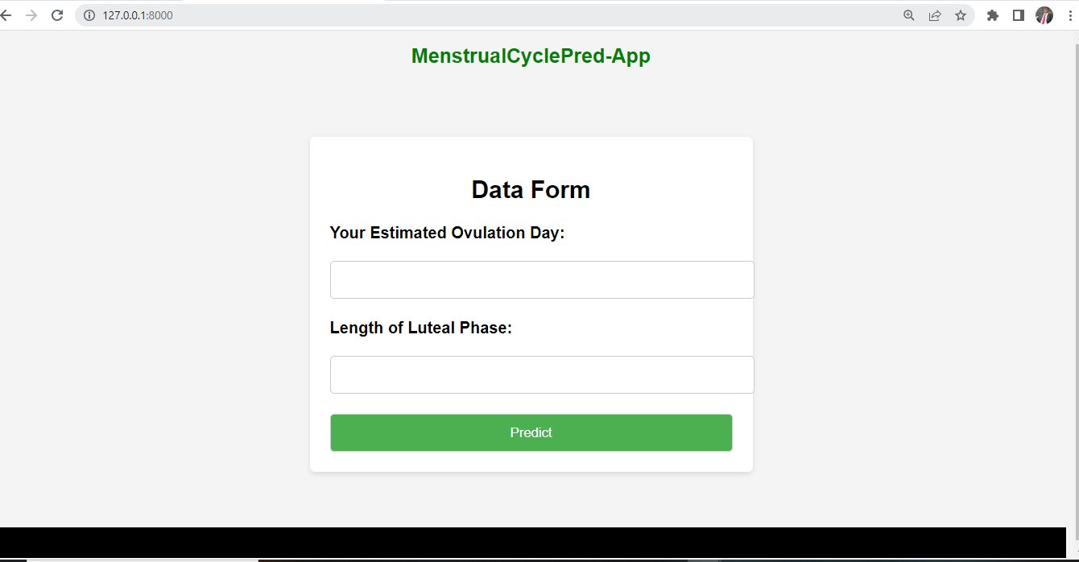Screen dimensions: 1079x562
Task: Open the share icon next to address bar
Action: (x=934, y=14)
